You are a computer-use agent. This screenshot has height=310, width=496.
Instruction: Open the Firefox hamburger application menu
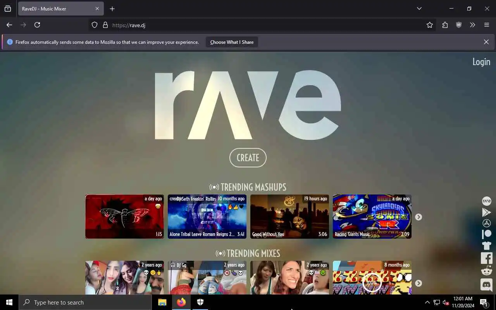click(487, 25)
